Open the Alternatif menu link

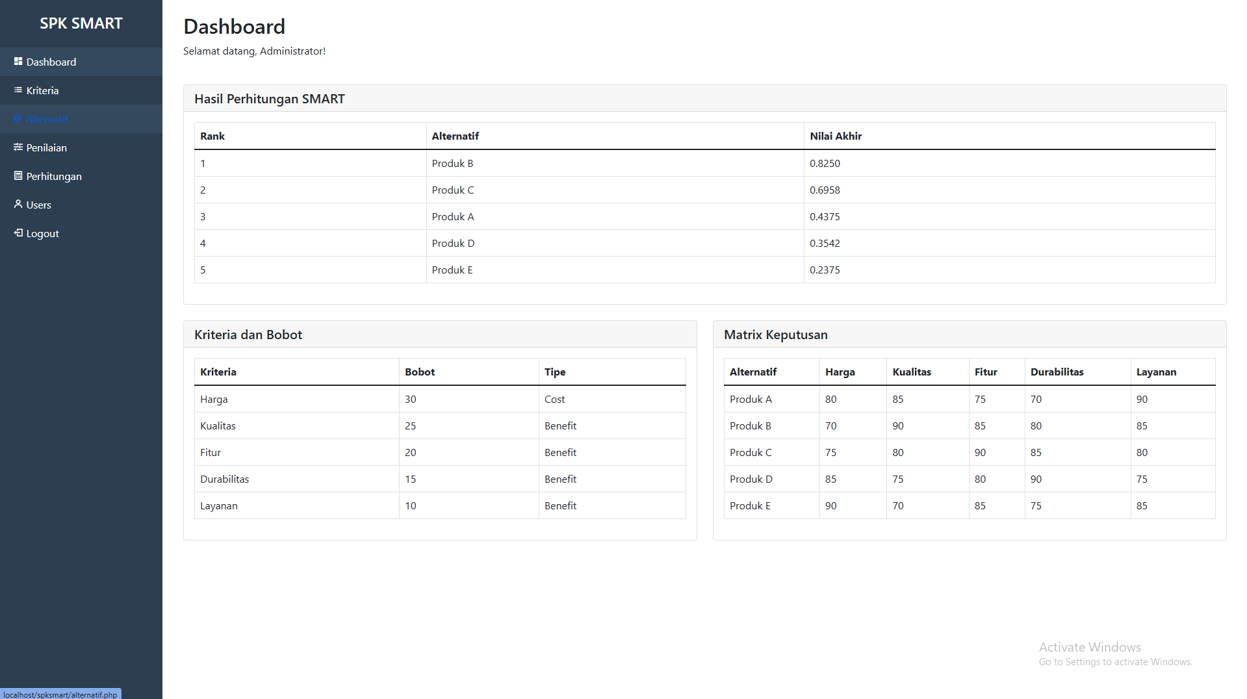(81, 119)
